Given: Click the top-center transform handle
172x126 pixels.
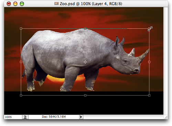Looking at the screenshot, I should [85, 28].
